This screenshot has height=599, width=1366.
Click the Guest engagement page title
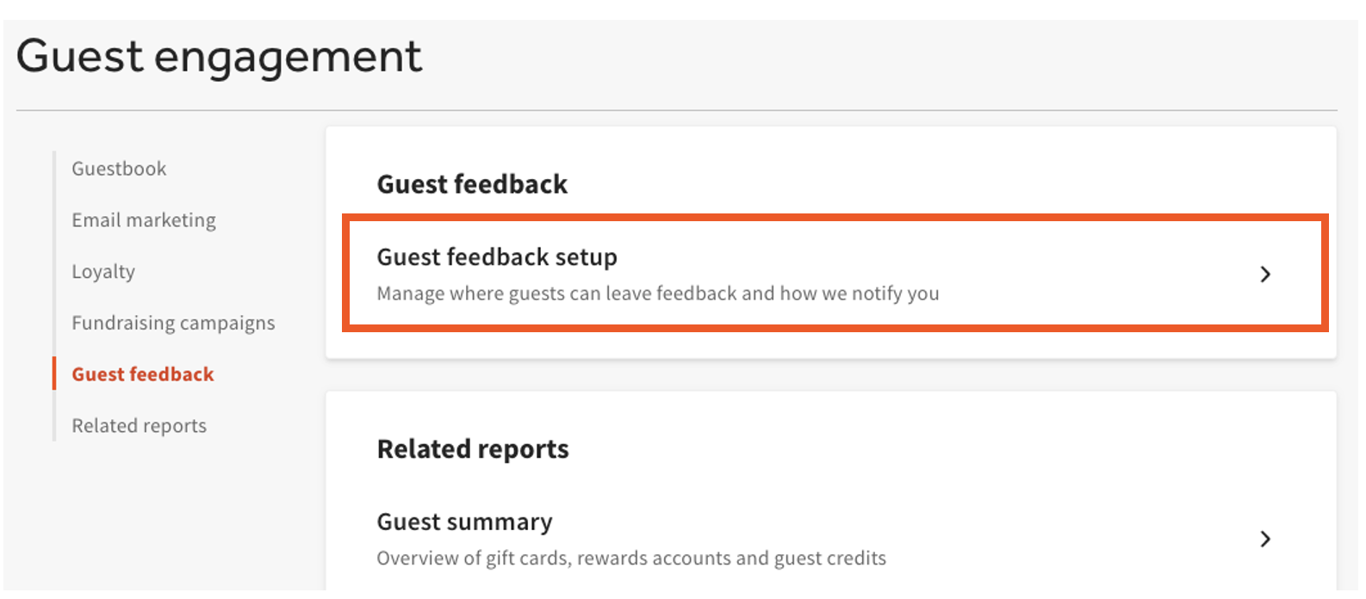point(220,56)
